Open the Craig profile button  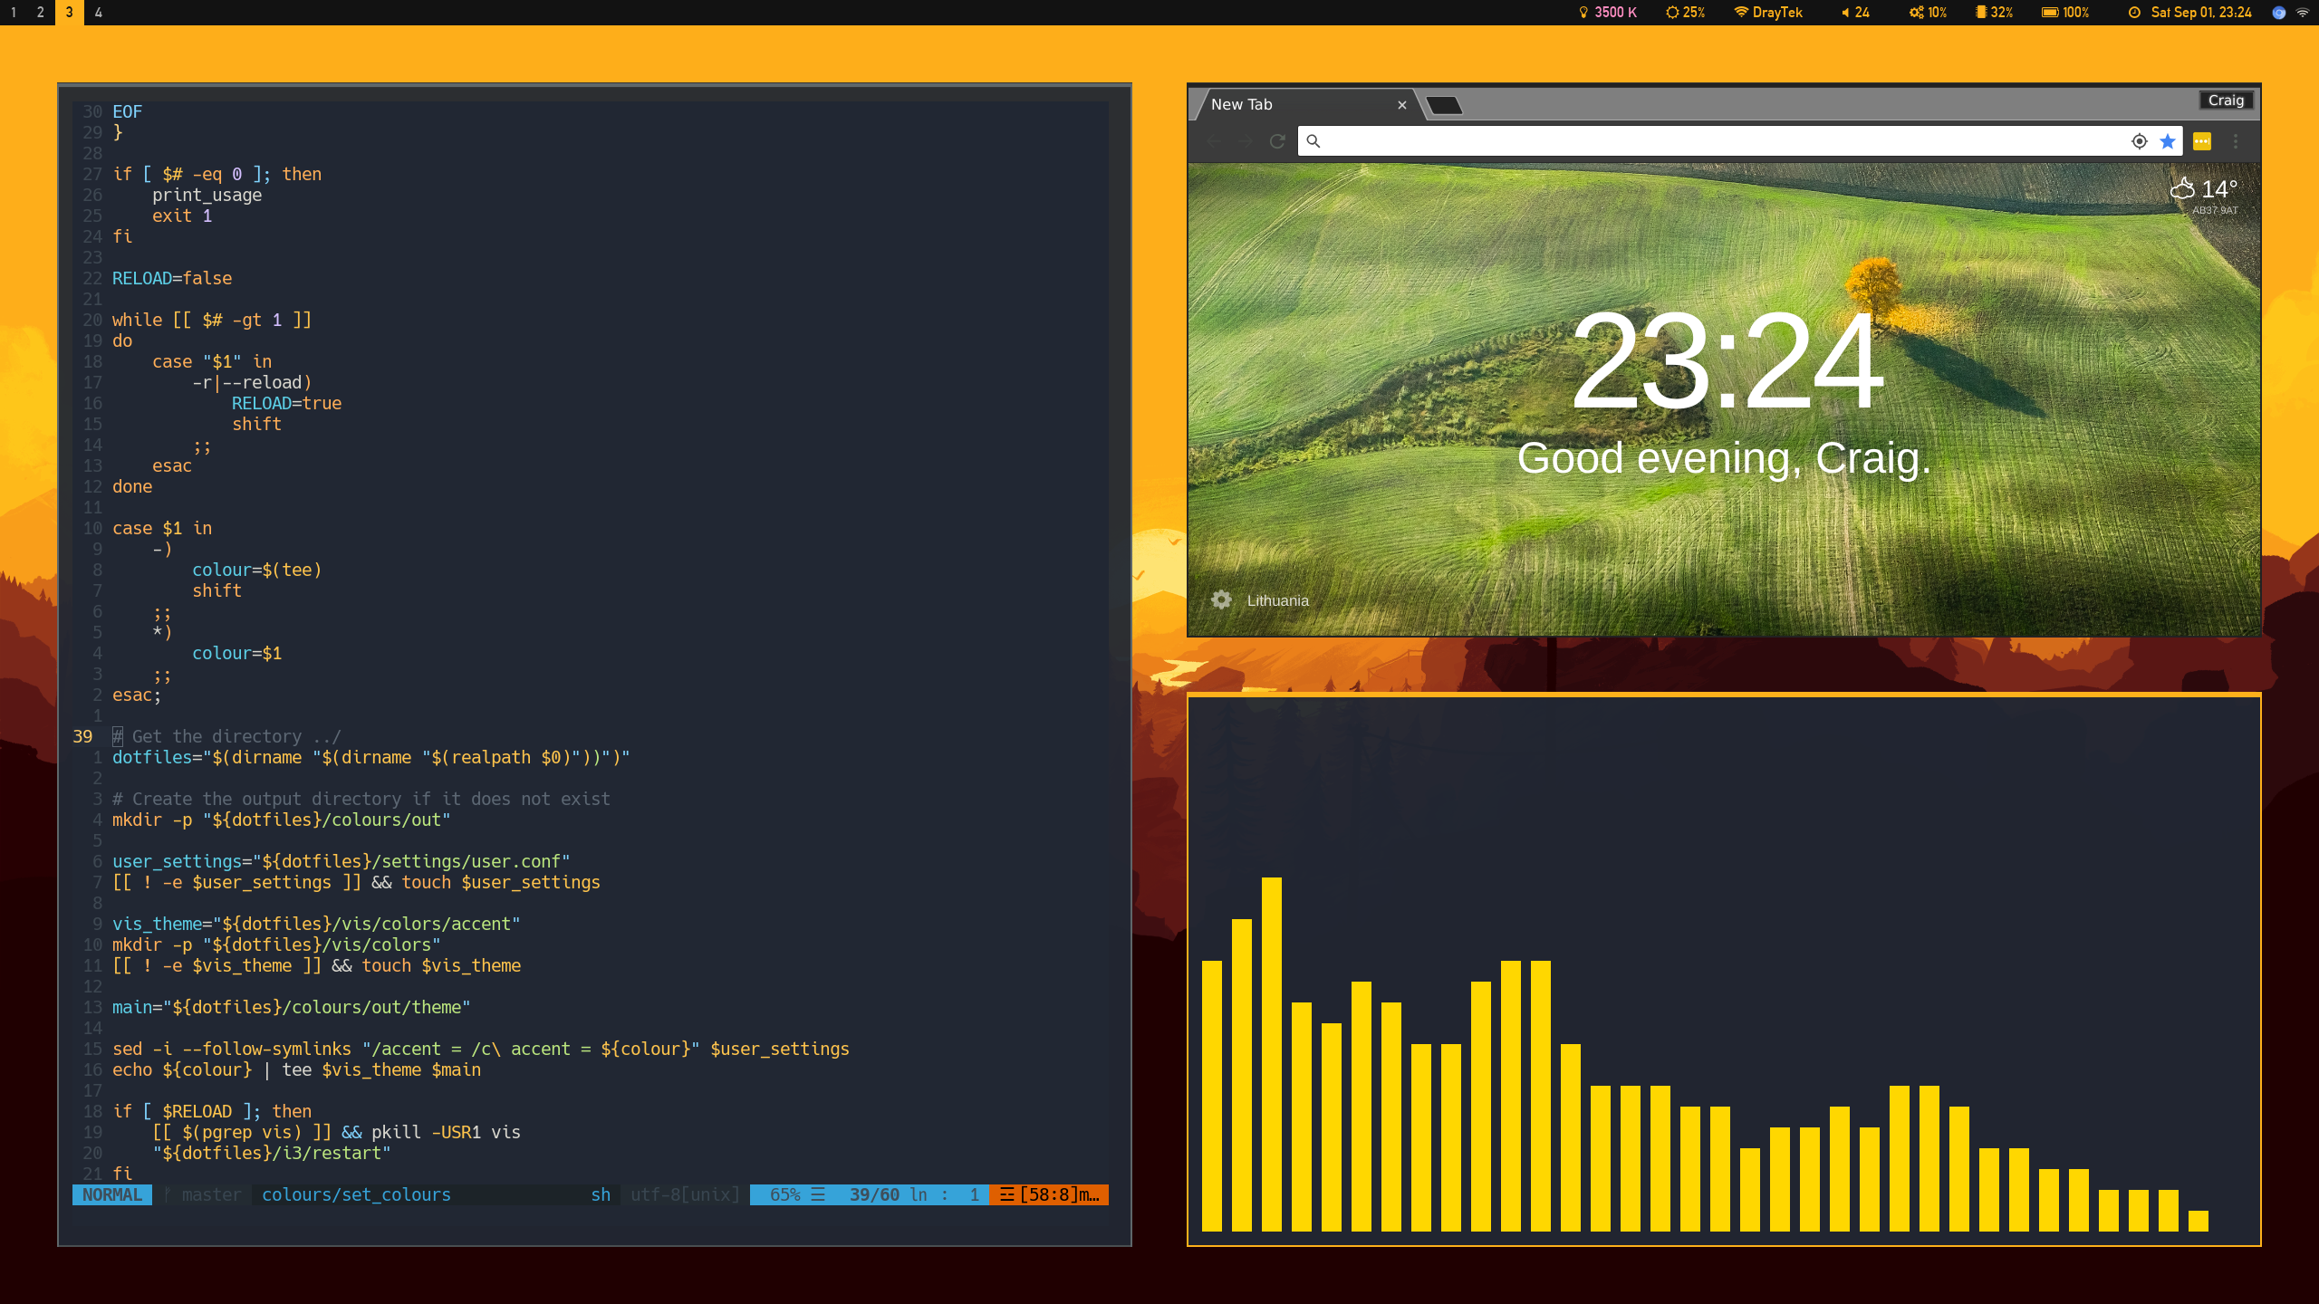(x=2225, y=101)
